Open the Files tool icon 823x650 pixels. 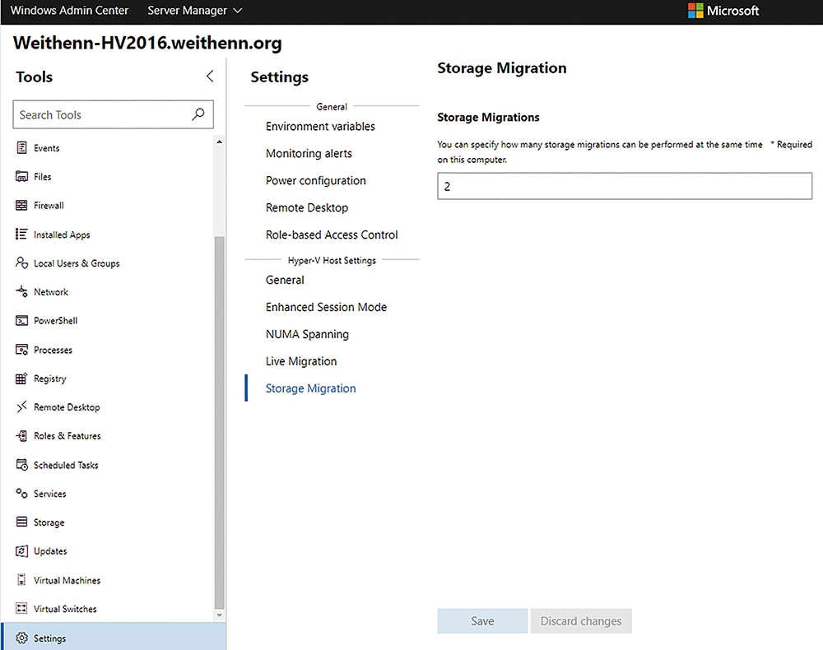pyautogui.click(x=21, y=176)
